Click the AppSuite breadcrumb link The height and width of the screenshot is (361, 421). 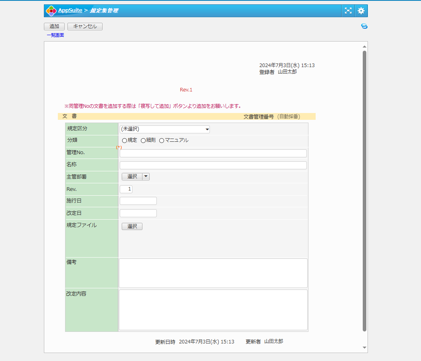tap(70, 10)
